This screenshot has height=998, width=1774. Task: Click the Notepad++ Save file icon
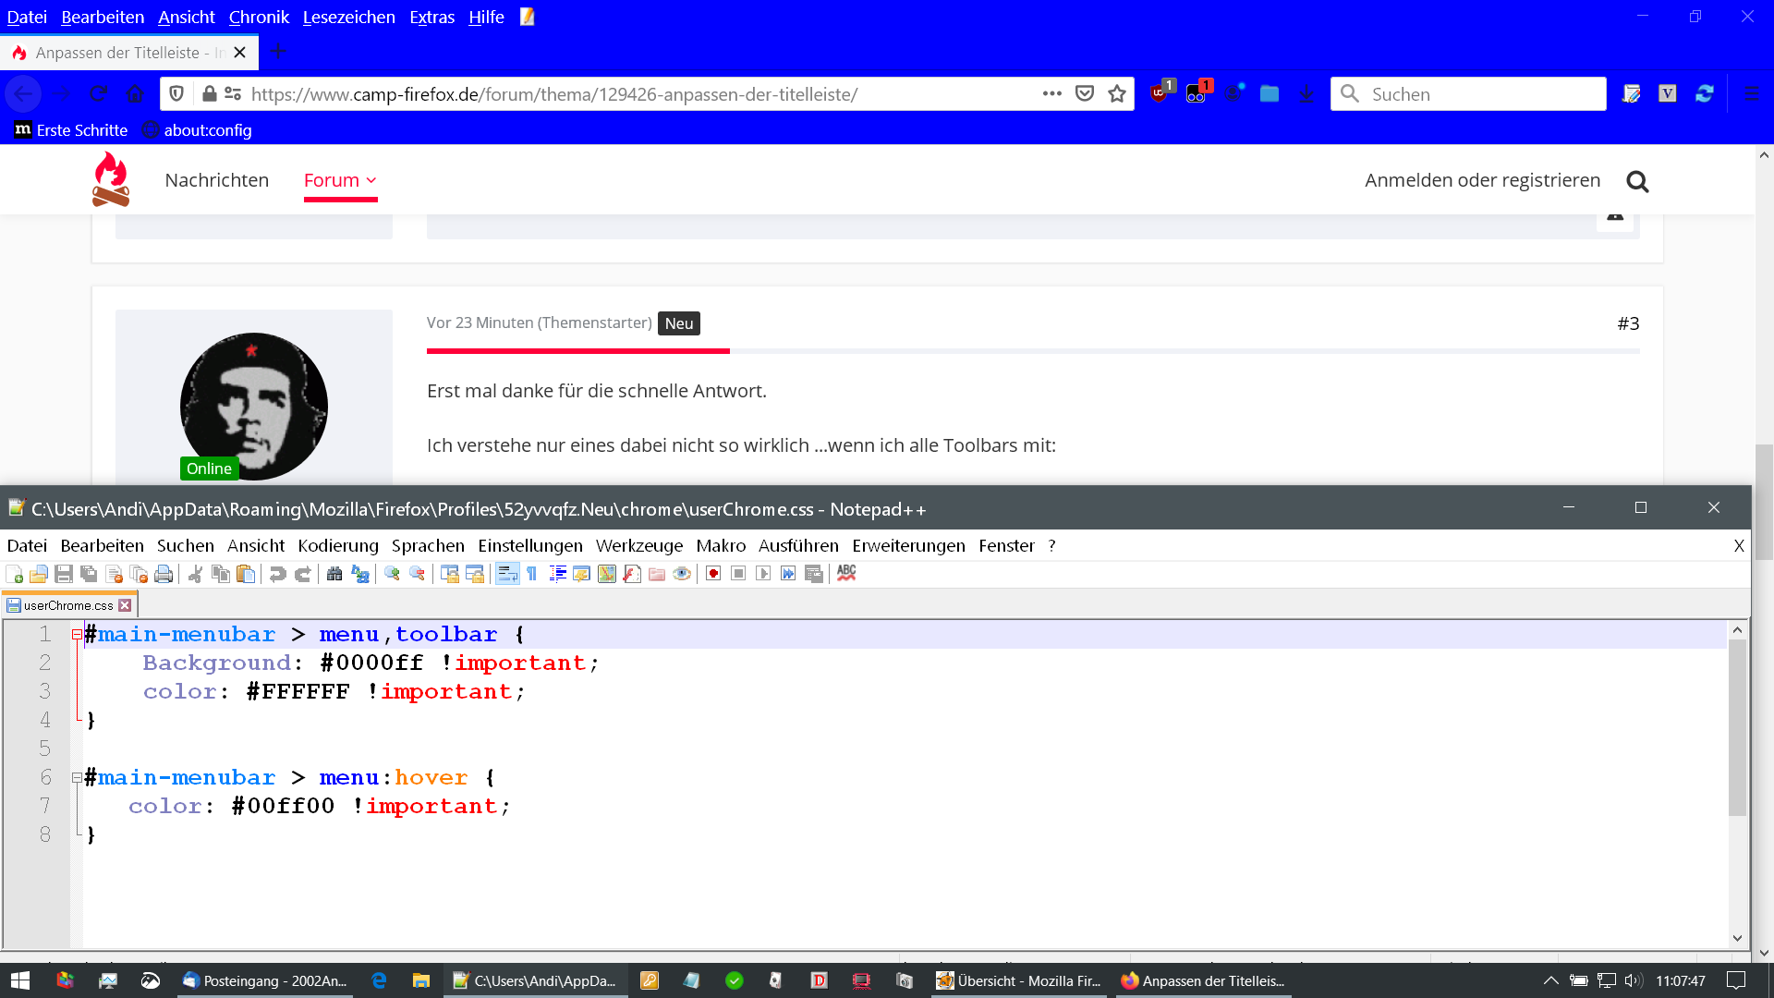coord(64,574)
